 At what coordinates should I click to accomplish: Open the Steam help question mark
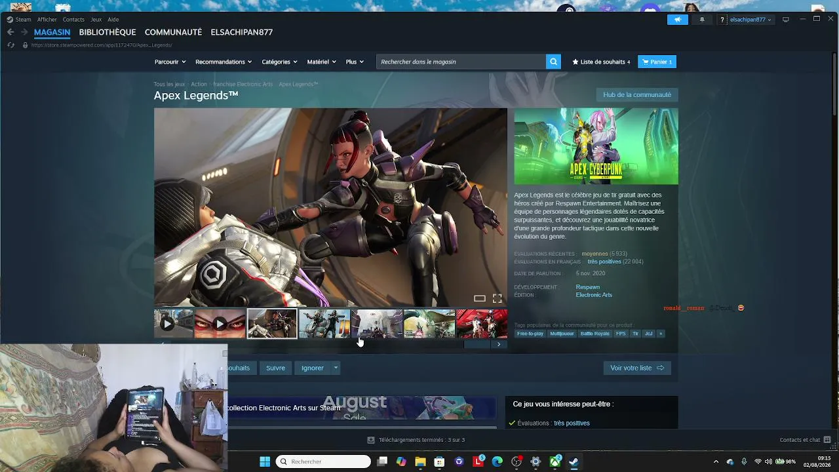(722, 20)
